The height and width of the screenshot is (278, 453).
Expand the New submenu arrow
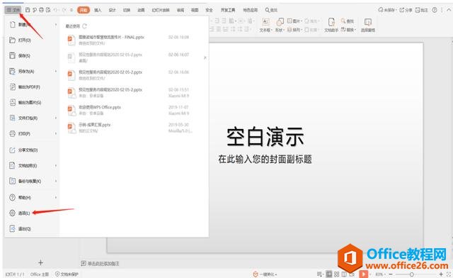56,25
